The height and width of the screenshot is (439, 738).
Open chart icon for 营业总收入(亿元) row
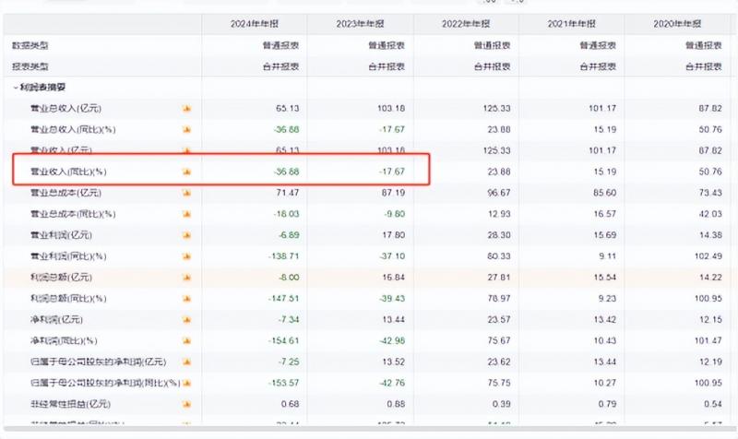pyautogui.click(x=187, y=109)
